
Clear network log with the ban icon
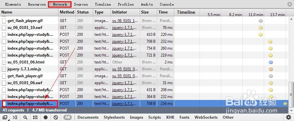tap(56, 117)
